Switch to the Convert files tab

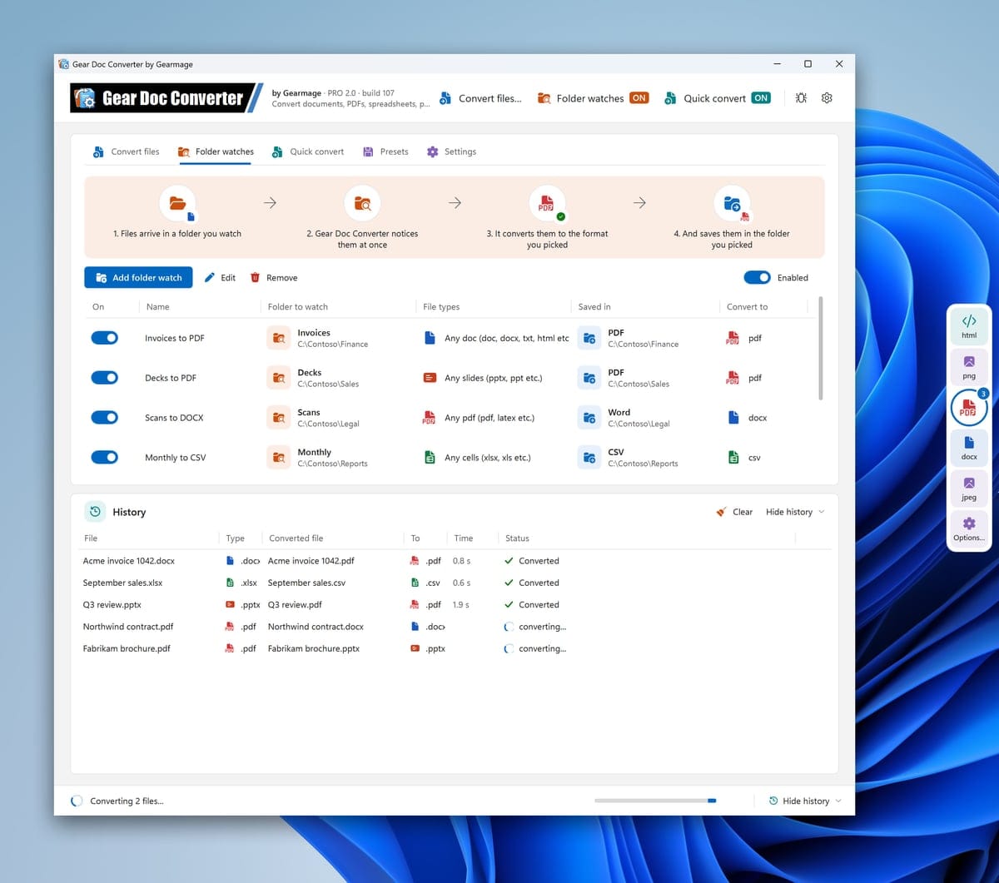coord(127,151)
